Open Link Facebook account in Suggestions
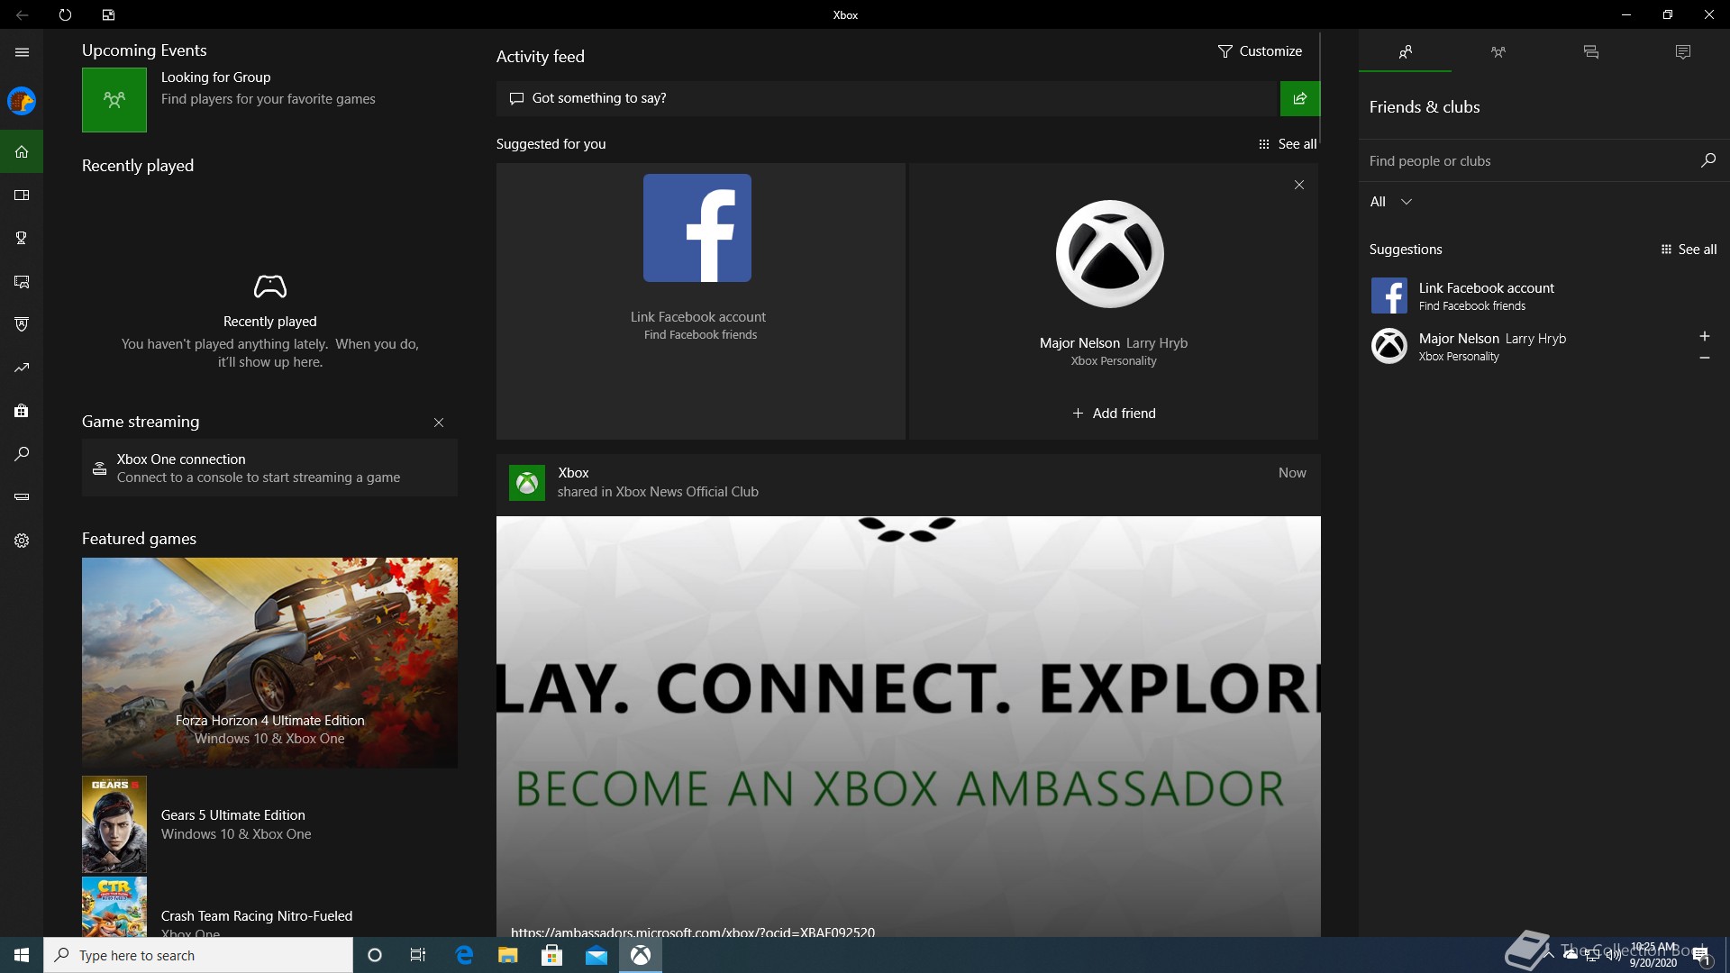Screen dimensions: 1730x973 (1543, 296)
